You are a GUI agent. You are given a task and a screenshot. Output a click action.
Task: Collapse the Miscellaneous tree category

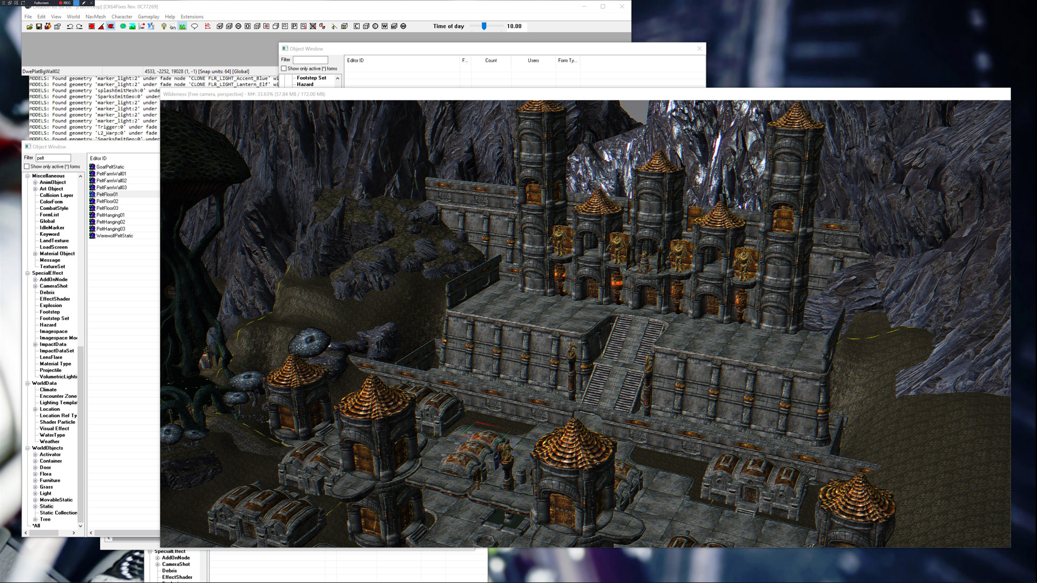tap(28, 176)
